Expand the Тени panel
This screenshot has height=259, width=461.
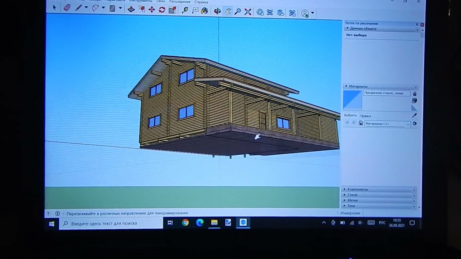click(379, 205)
